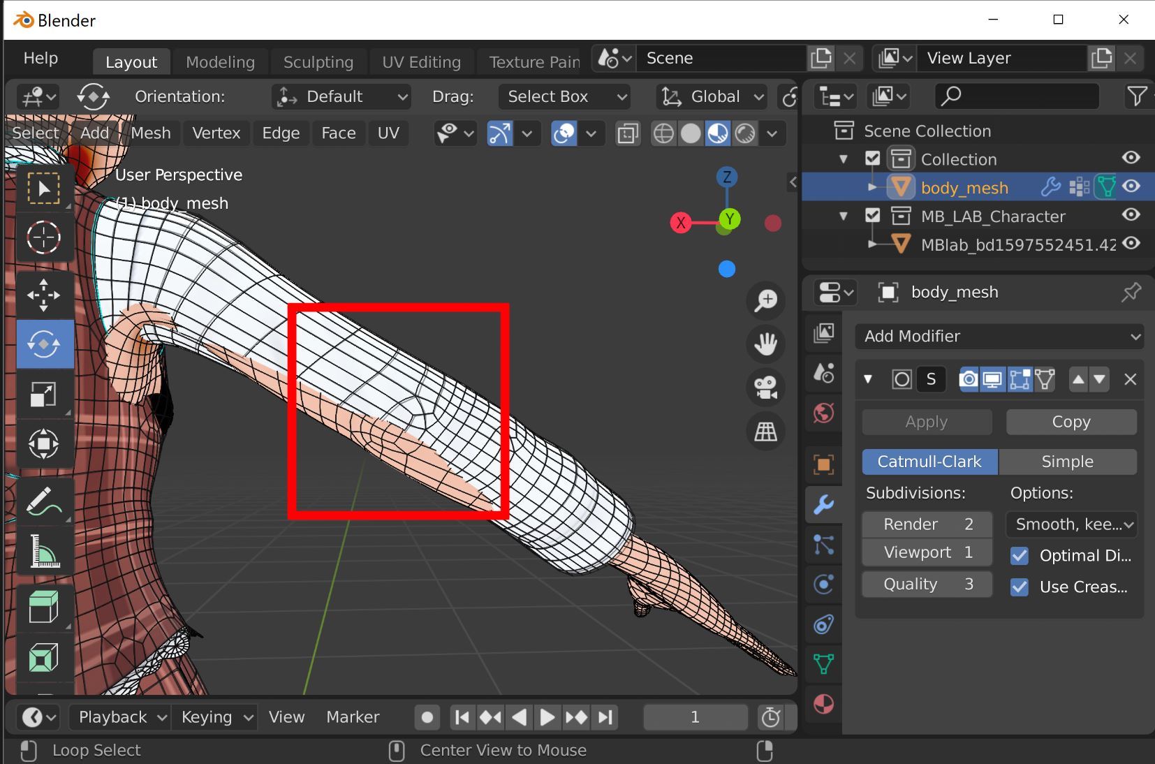
Task: Click the pan view hand icon
Action: (765, 344)
